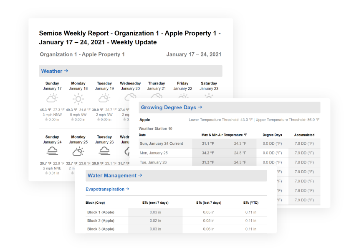
Task: Click the Sunday January 24 fog icon
Action: pyautogui.click(x=52, y=151)
